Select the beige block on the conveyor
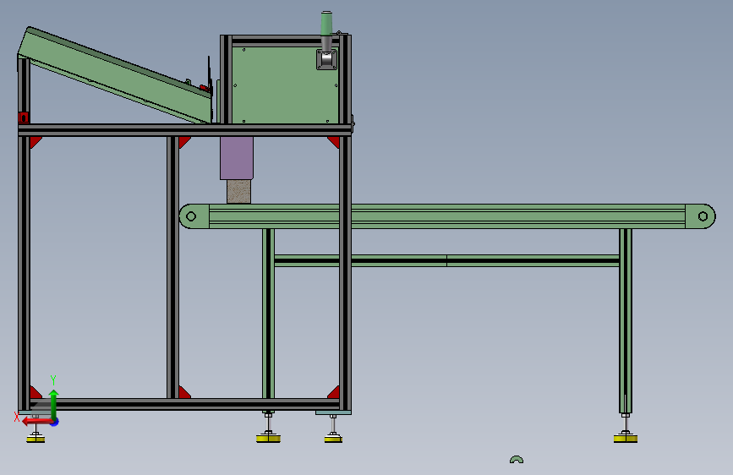Image resolution: width=733 pixels, height=475 pixels. [x=239, y=191]
